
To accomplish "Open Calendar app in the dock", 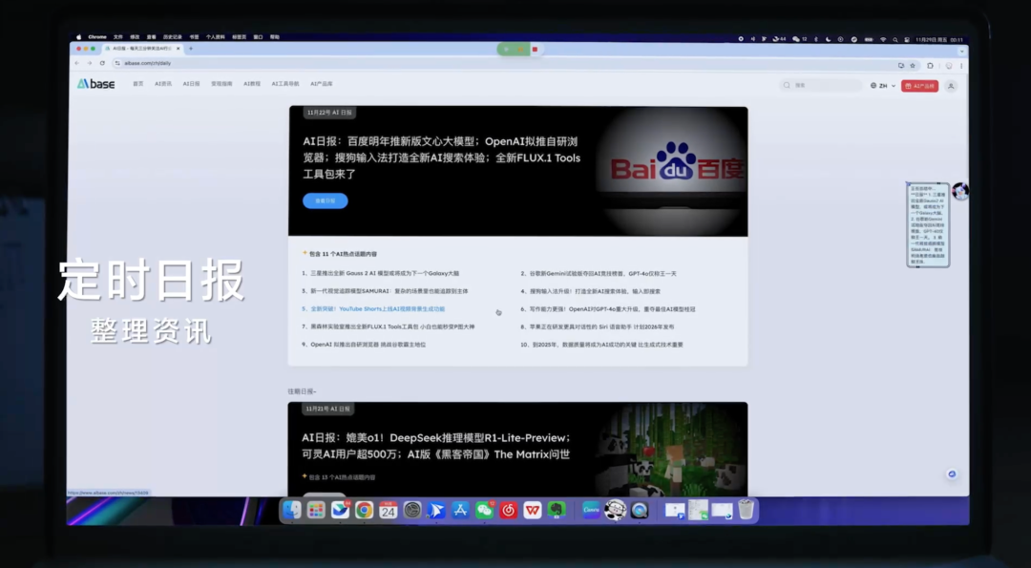I will pos(388,510).
